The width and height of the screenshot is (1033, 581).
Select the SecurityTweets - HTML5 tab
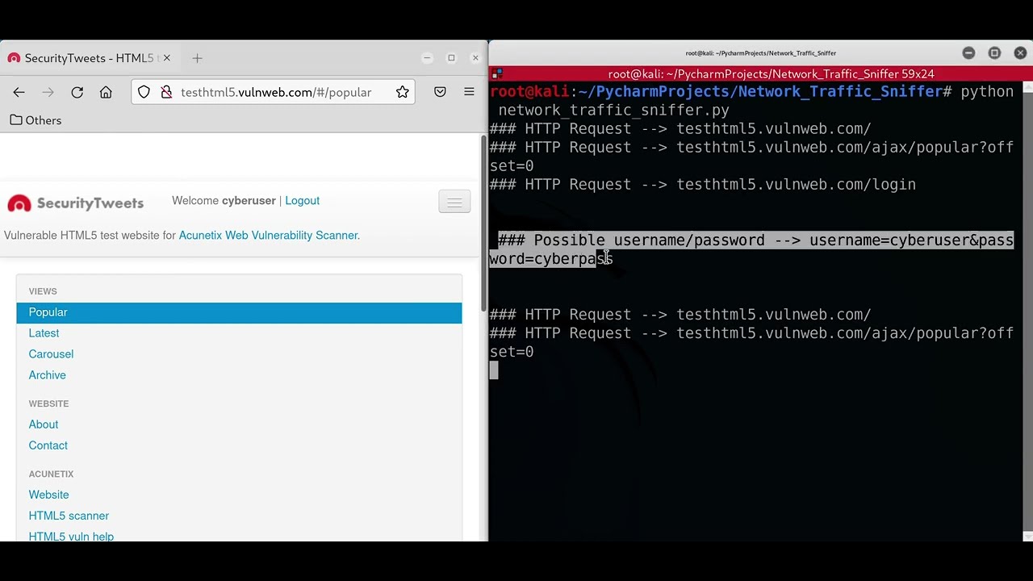tap(89, 58)
